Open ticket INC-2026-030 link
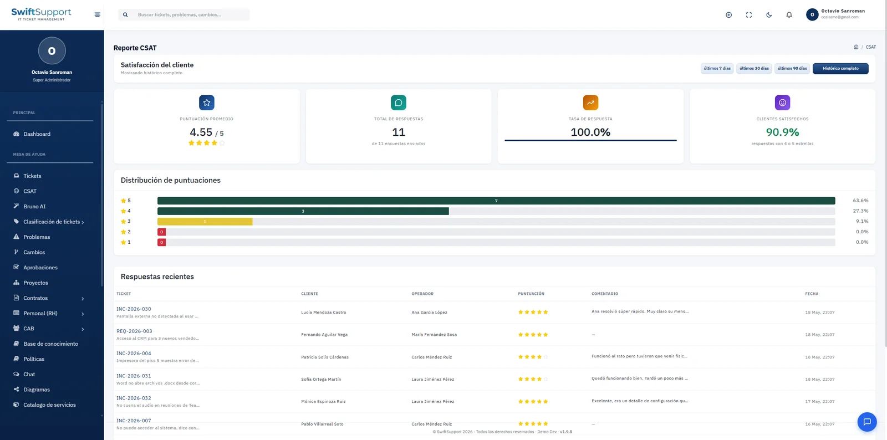Image resolution: width=887 pixels, height=440 pixels. (134, 309)
